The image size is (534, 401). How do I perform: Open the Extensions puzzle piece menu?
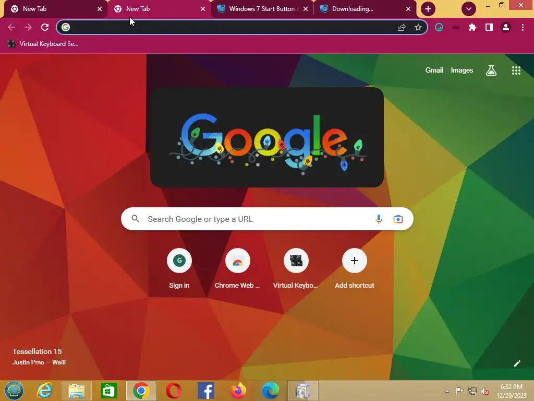tap(472, 27)
